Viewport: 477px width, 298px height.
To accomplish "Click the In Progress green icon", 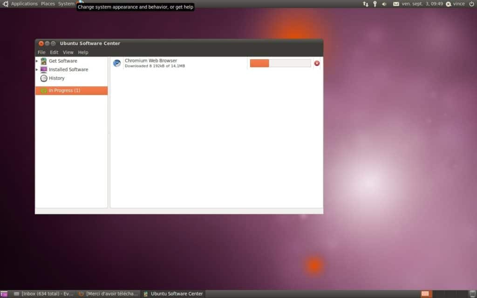I will (x=44, y=91).
